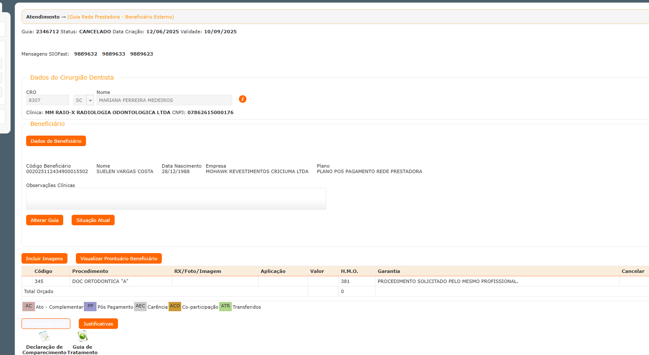649x355 pixels.
Task: Click the Incluir Imagens button
Action: point(44,259)
